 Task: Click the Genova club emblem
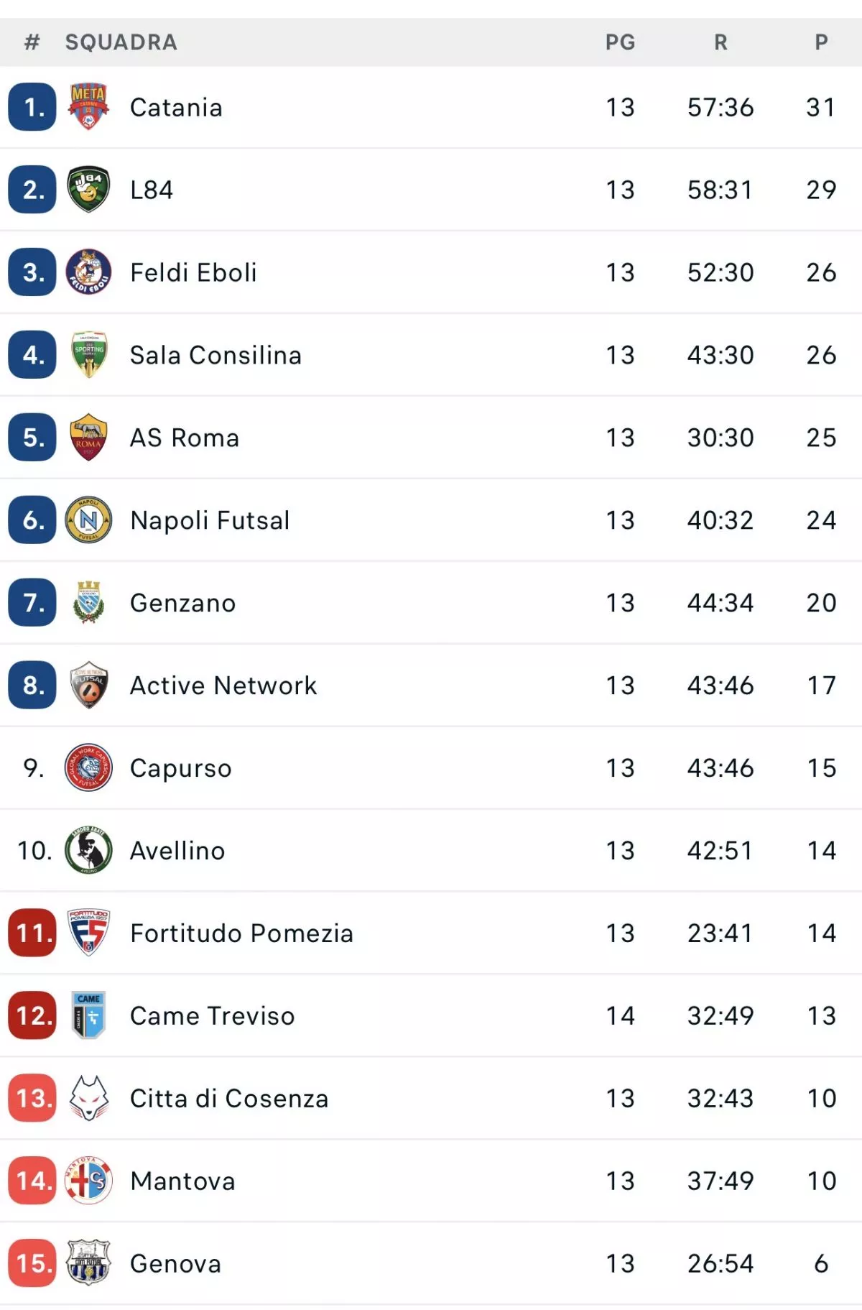point(88,1263)
